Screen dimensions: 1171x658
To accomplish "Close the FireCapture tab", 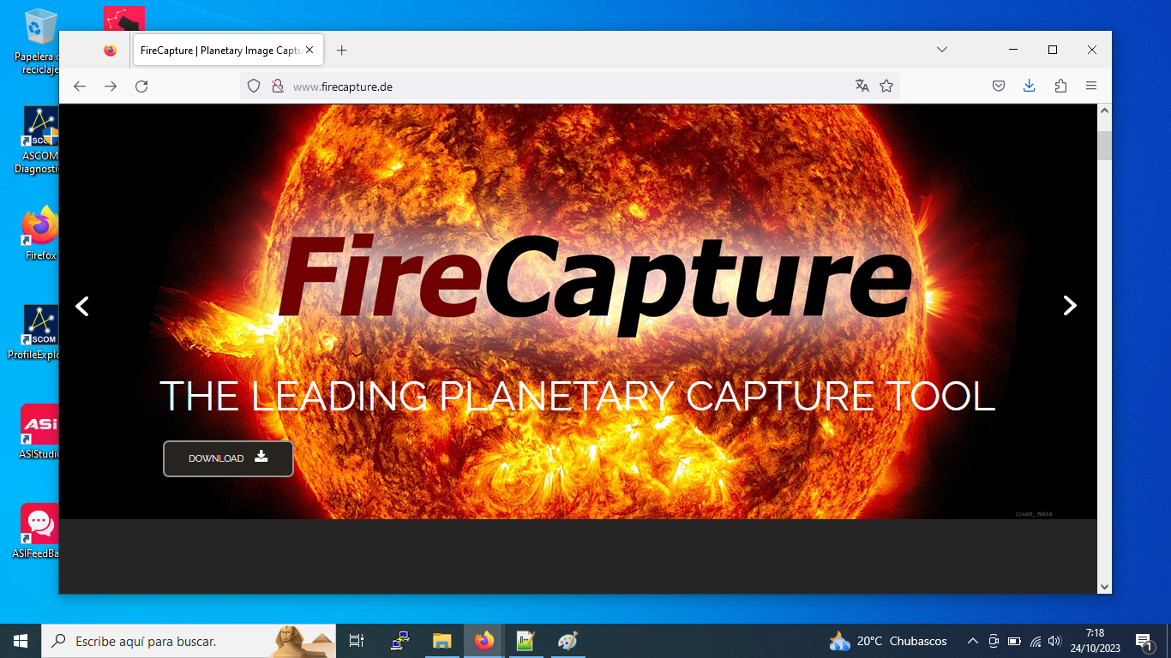I will [x=309, y=51].
